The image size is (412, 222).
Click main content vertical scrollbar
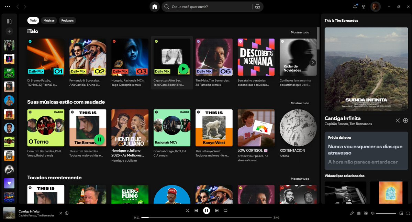click(318, 38)
